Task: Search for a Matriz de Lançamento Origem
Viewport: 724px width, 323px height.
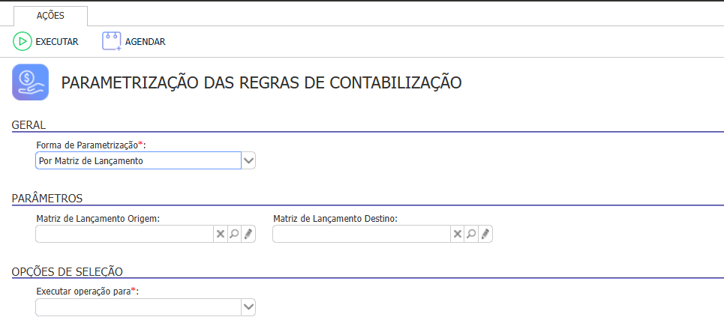Action: point(234,234)
